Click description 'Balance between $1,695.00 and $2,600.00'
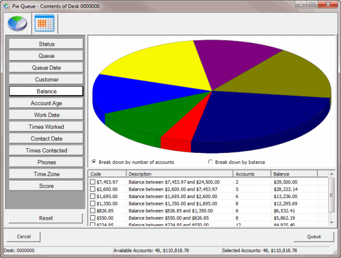Image resolution: width=341 pixels, height=258 pixels. (x=173, y=197)
